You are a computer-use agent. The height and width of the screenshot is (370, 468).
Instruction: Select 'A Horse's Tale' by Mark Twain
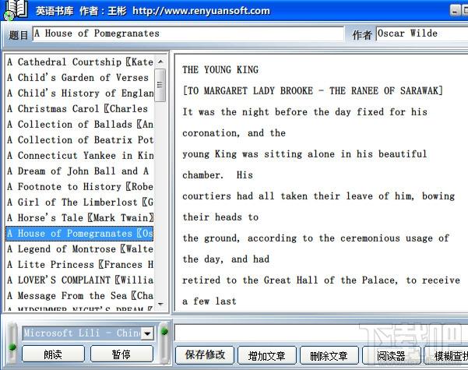coord(80,217)
